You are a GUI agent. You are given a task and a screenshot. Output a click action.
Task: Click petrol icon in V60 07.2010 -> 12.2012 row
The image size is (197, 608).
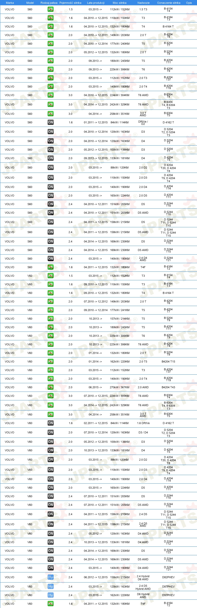(50, 301)
